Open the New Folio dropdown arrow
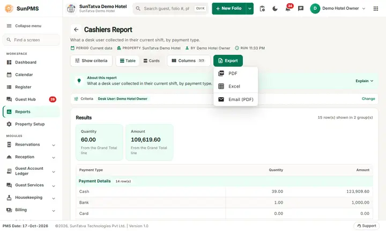Screen dimensions: 386x231 pos(250,9)
